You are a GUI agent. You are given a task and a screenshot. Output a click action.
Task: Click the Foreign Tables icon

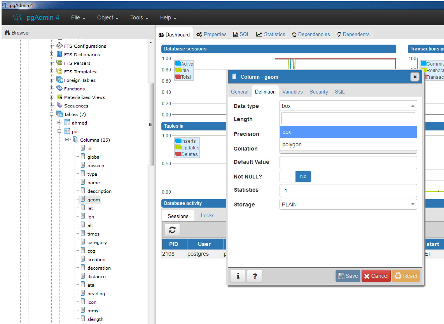click(59, 80)
